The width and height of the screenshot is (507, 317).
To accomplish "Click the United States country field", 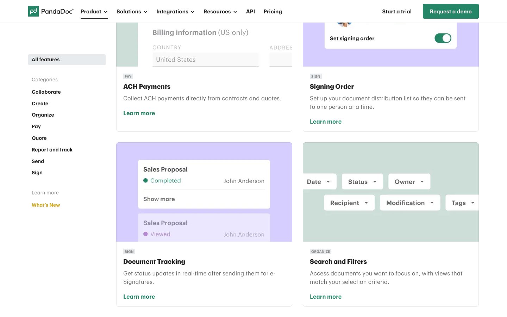I will point(206,60).
